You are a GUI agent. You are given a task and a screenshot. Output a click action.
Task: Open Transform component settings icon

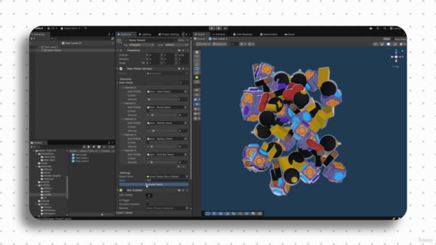[x=183, y=50]
